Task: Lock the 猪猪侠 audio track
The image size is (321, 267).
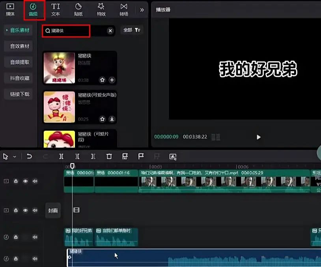Action: (x=16, y=259)
